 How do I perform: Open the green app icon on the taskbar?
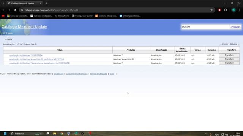click(x=76, y=133)
